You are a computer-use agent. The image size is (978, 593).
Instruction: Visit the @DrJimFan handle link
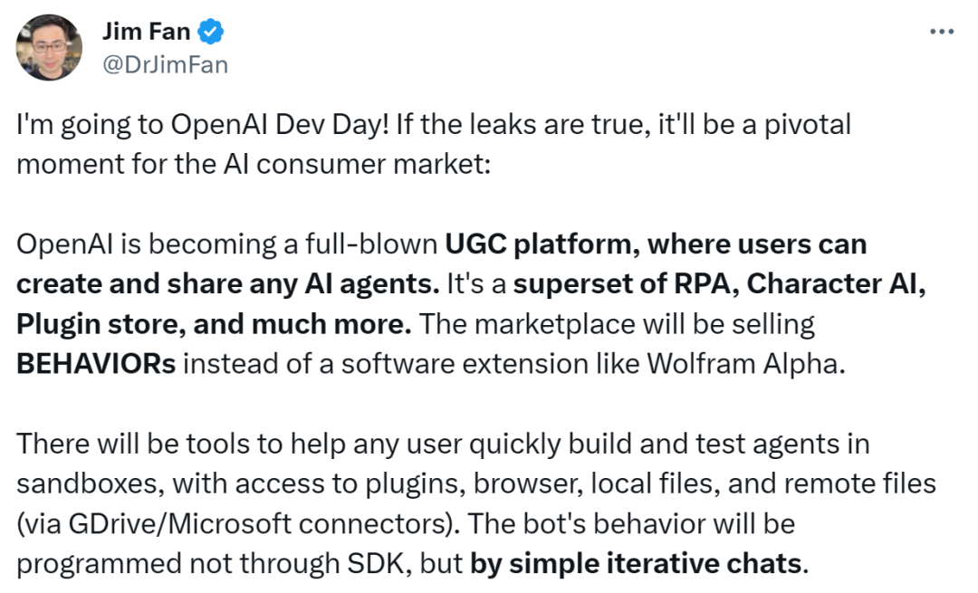point(166,65)
